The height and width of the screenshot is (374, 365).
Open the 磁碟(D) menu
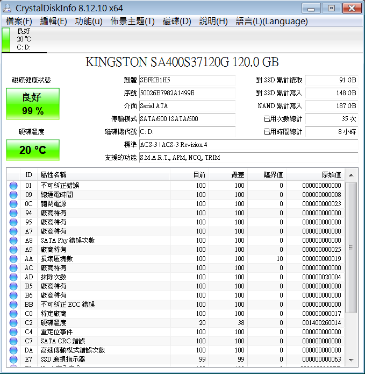[x=177, y=21]
